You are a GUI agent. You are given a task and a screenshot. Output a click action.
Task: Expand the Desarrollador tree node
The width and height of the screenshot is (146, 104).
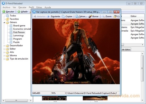pyautogui.click(x=4, y=46)
